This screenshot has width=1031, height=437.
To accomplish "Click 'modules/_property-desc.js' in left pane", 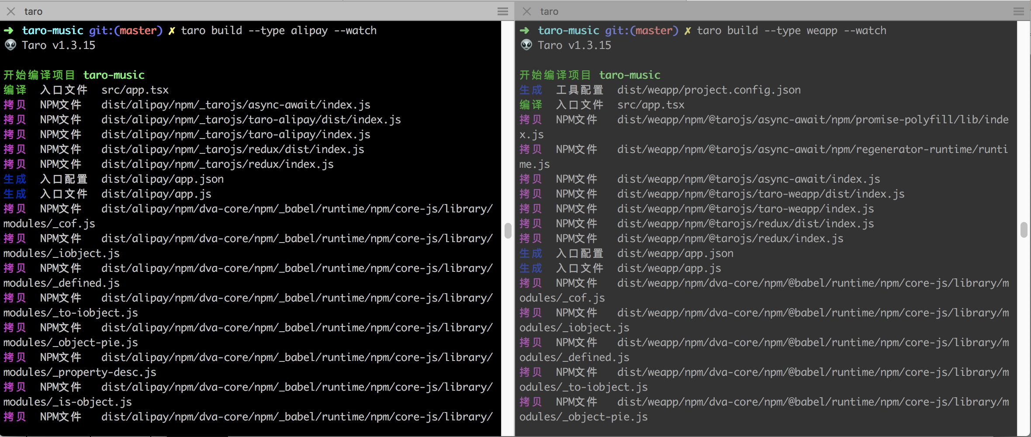I will point(80,372).
